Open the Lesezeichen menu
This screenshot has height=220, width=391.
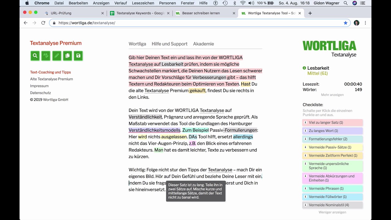[143, 3]
